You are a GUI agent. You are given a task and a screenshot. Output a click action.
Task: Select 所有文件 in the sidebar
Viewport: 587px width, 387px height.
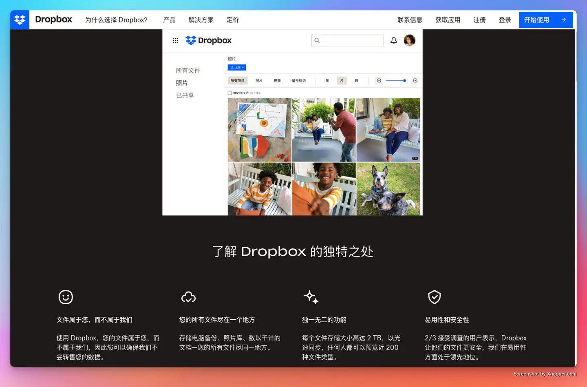point(188,71)
